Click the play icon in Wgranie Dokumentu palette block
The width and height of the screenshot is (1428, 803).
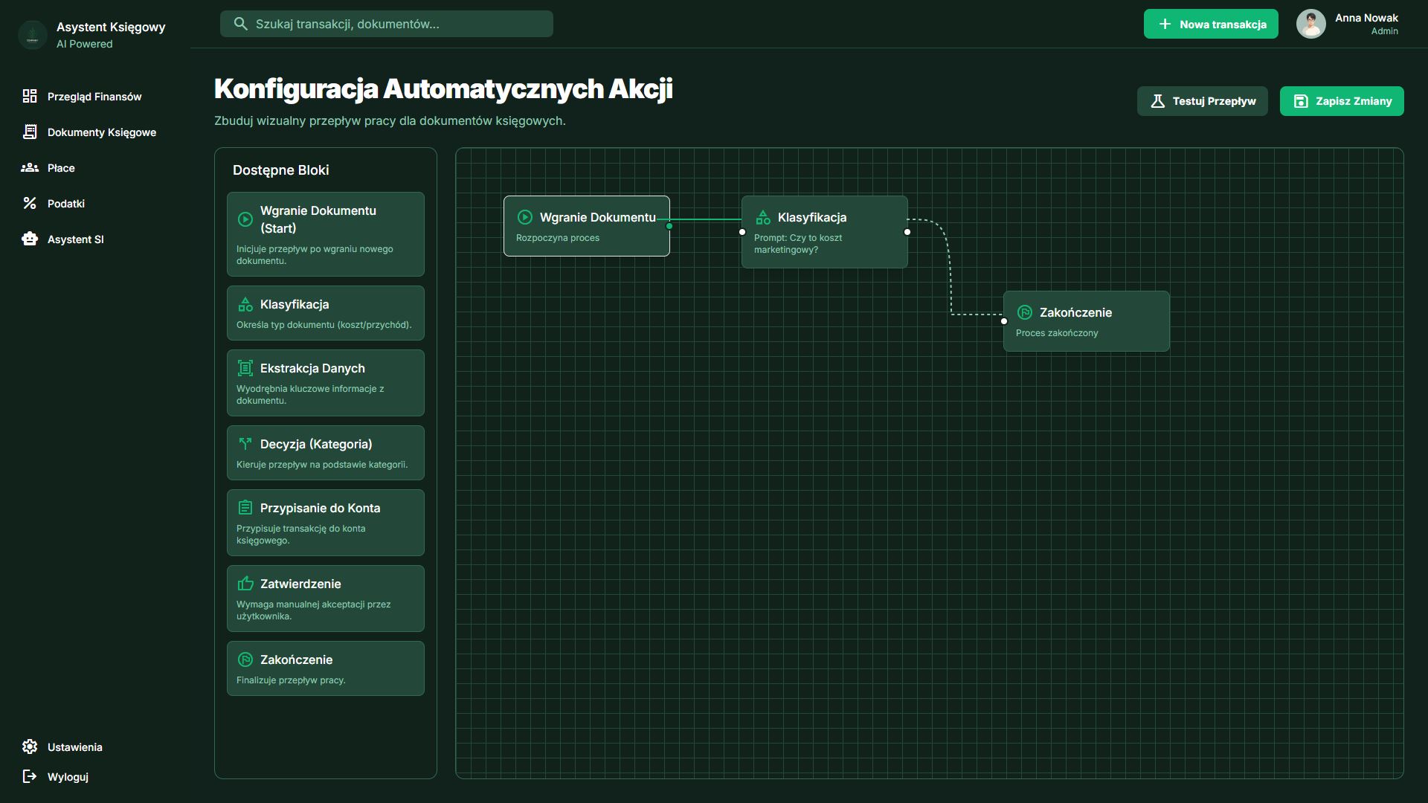click(245, 219)
